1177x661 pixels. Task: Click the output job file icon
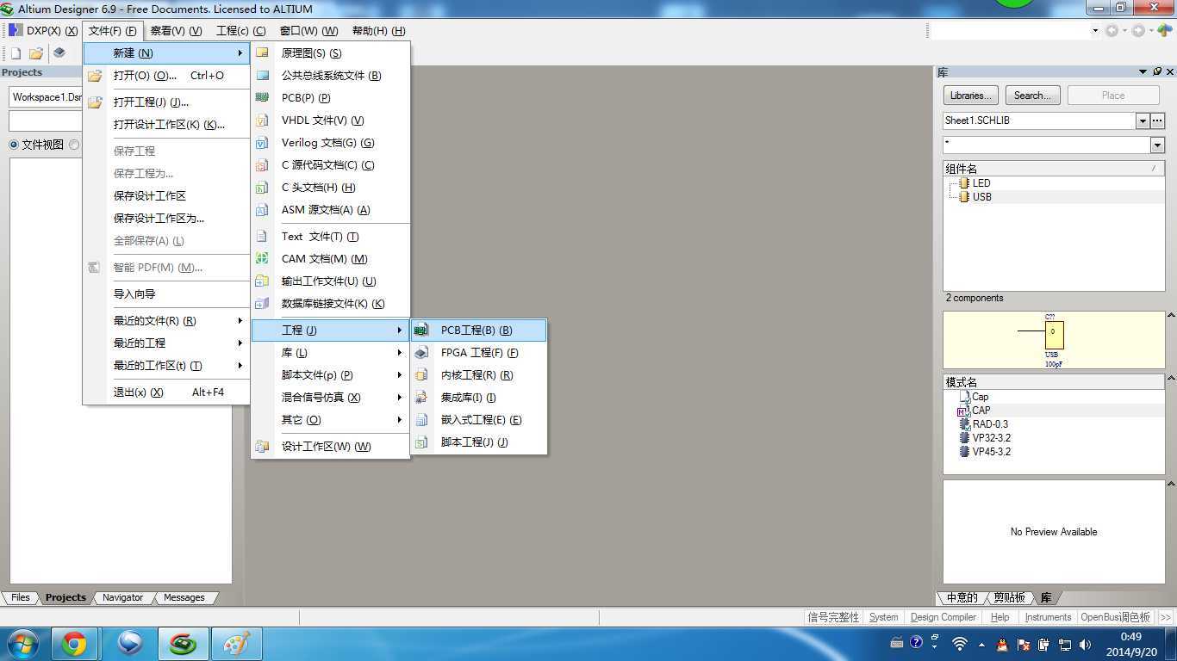262,281
